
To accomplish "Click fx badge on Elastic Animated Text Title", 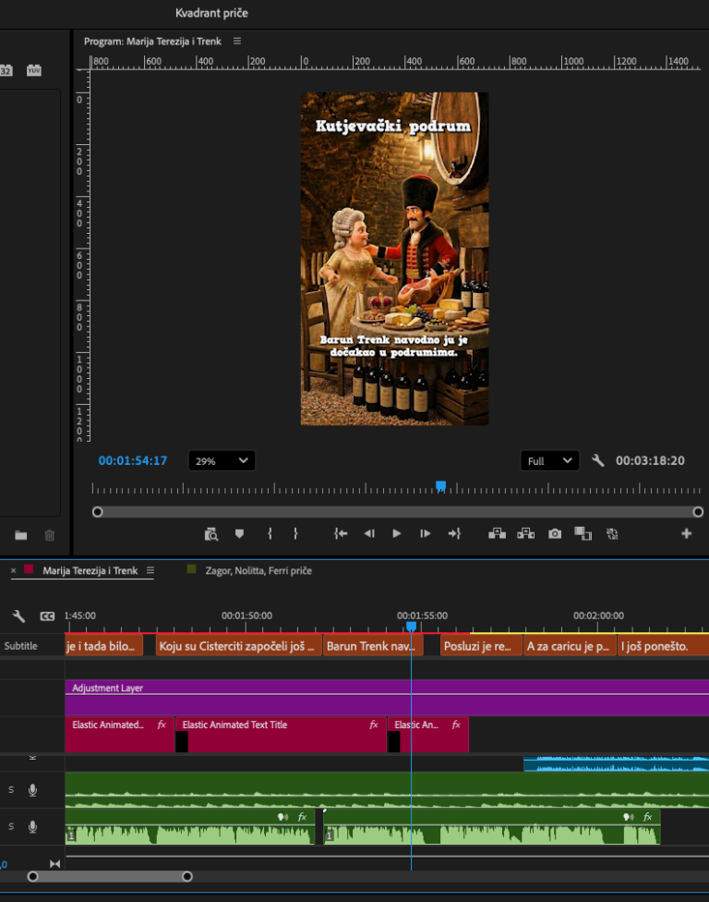I will [x=374, y=725].
